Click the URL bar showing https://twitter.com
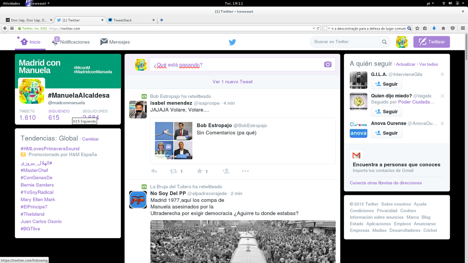Screen dimensions: 468x263 [x=179, y=28]
